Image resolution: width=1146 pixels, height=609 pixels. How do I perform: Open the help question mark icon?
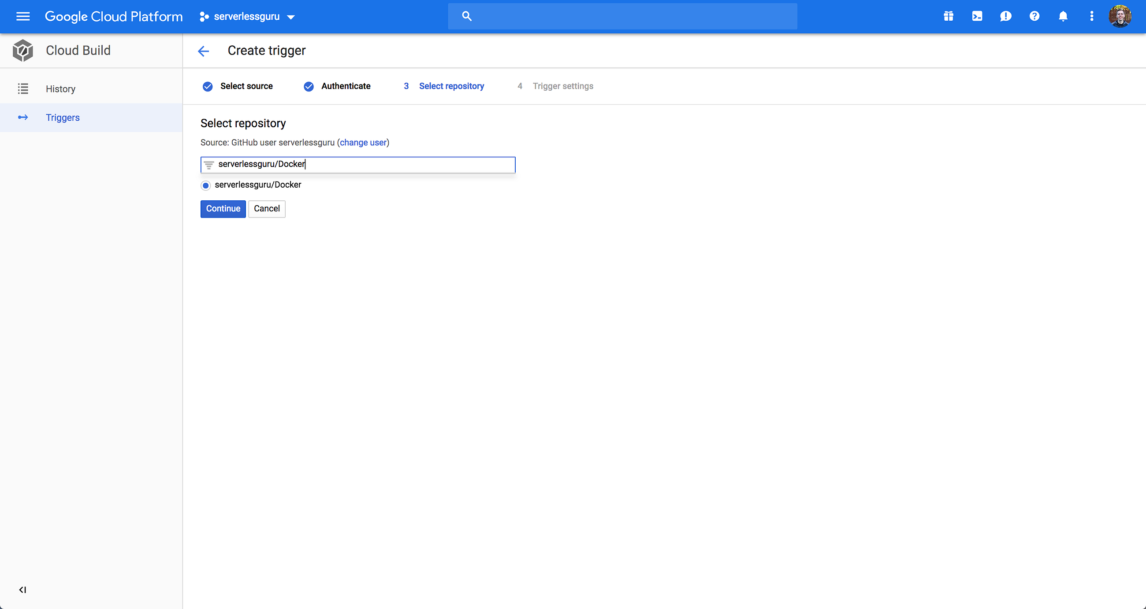tap(1034, 16)
